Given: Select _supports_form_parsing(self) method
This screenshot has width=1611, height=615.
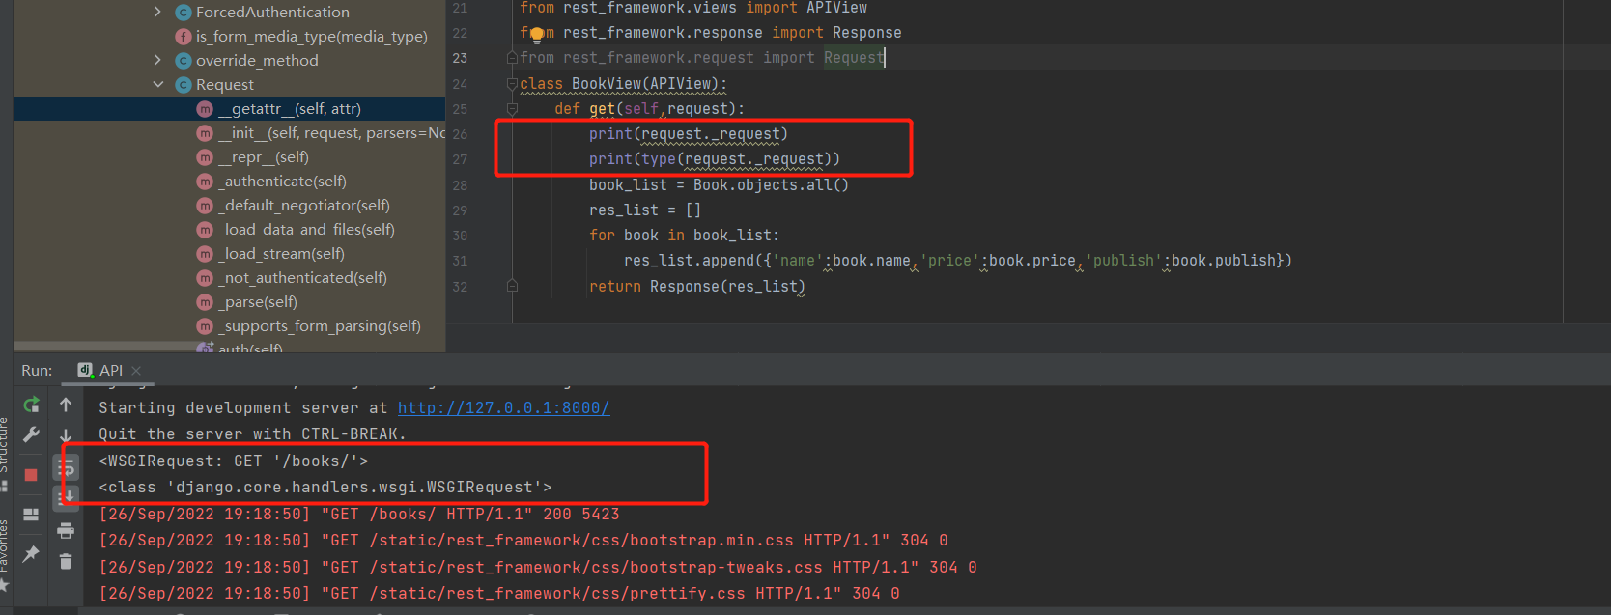Looking at the screenshot, I should pos(320,325).
